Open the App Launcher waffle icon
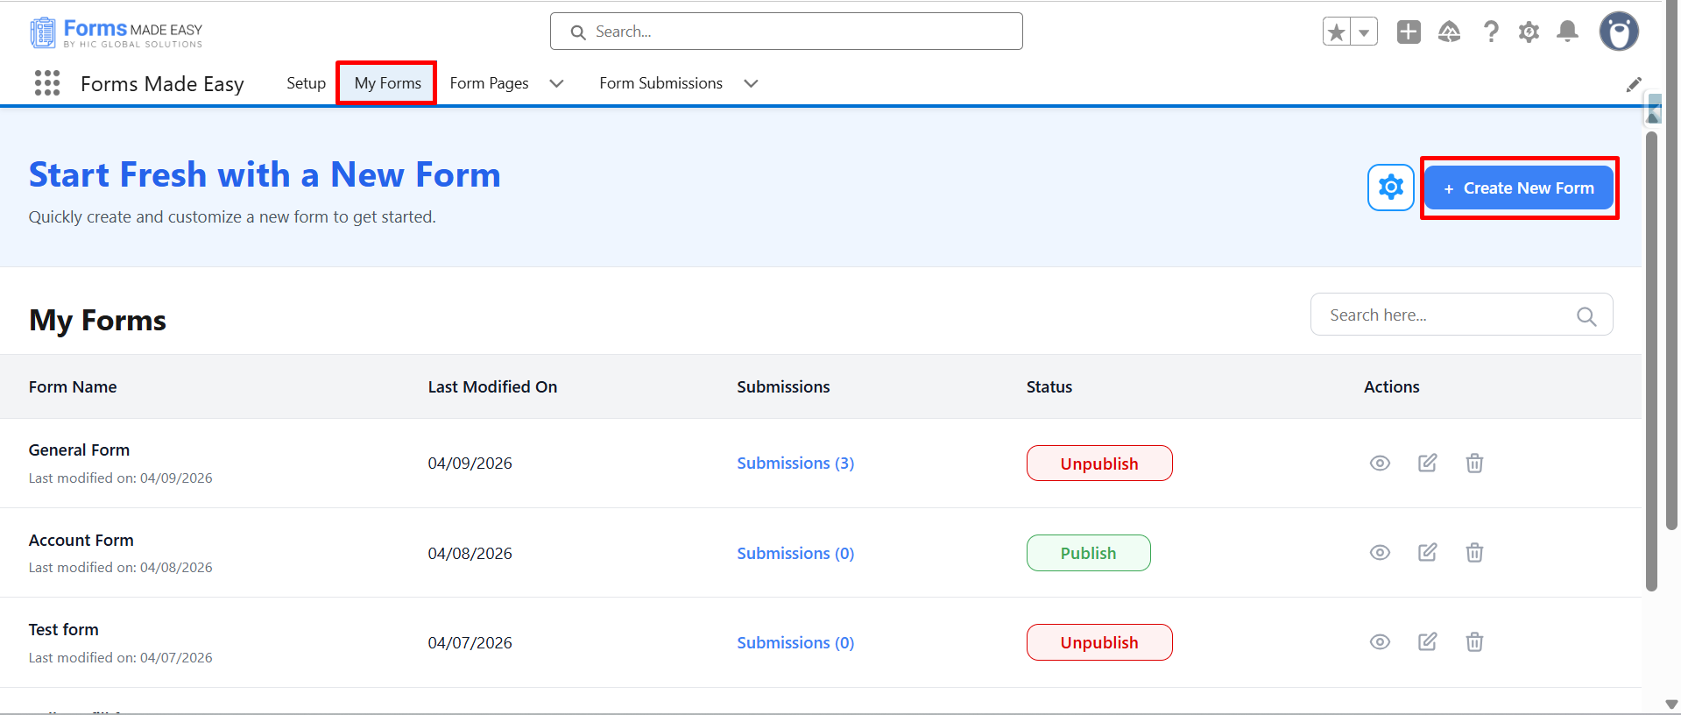Image resolution: width=1681 pixels, height=715 pixels. pyautogui.click(x=47, y=83)
